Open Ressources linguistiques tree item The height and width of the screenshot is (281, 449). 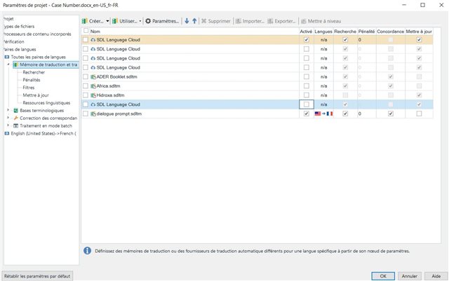(46, 103)
